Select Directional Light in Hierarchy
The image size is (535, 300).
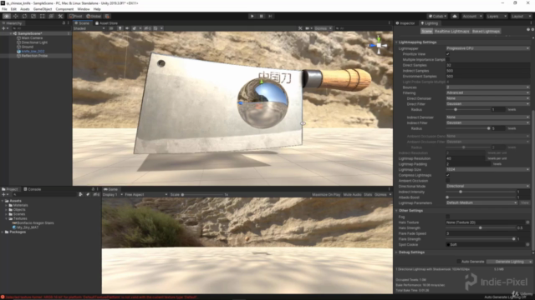click(34, 42)
